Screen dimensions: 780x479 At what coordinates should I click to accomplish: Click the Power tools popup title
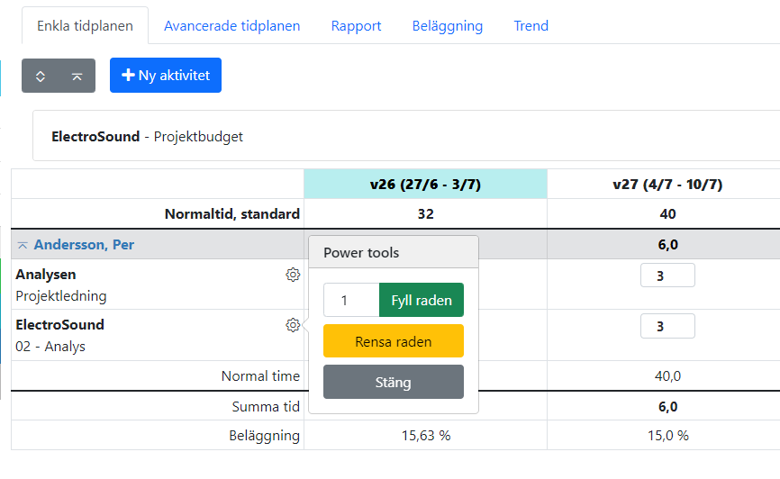coord(361,253)
